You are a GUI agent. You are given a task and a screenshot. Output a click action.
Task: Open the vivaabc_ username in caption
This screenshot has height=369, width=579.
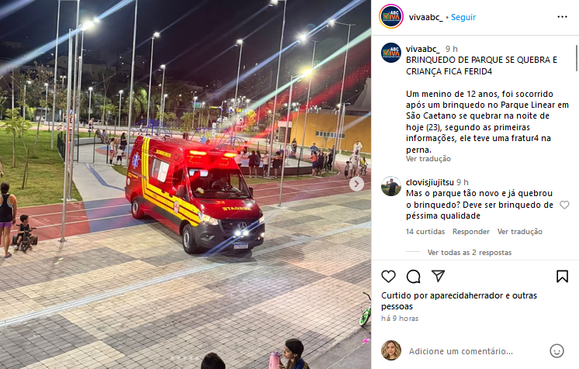coord(422,49)
